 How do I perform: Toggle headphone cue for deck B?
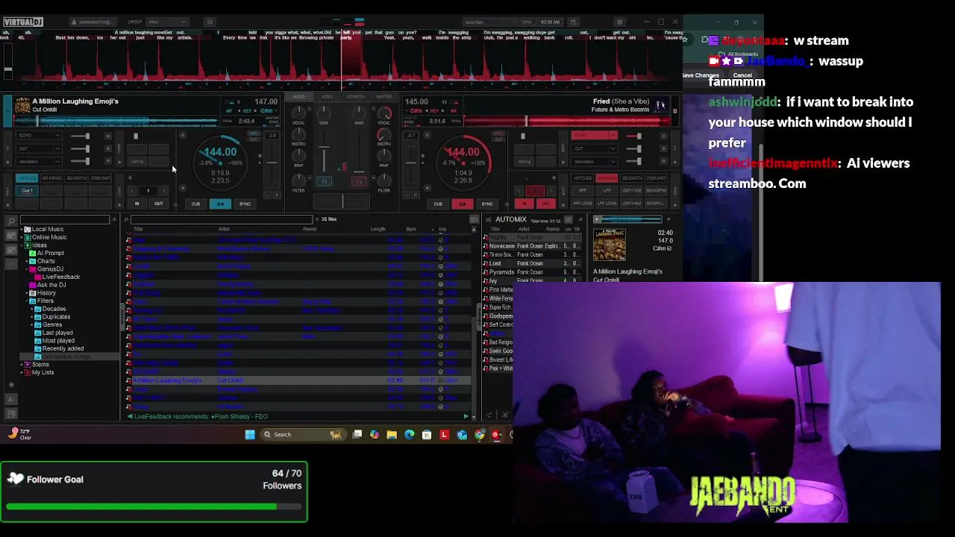tap(359, 181)
